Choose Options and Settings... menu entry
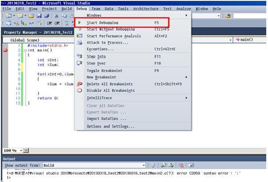 click(133, 127)
